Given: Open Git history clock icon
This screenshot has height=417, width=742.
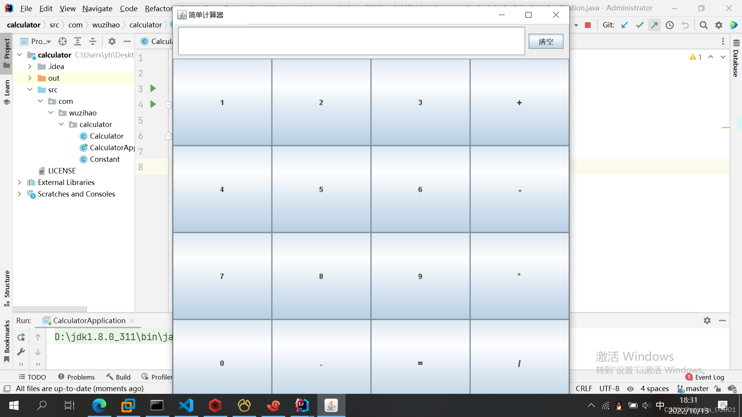Looking at the screenshot, I should click(x=670, y=25).
